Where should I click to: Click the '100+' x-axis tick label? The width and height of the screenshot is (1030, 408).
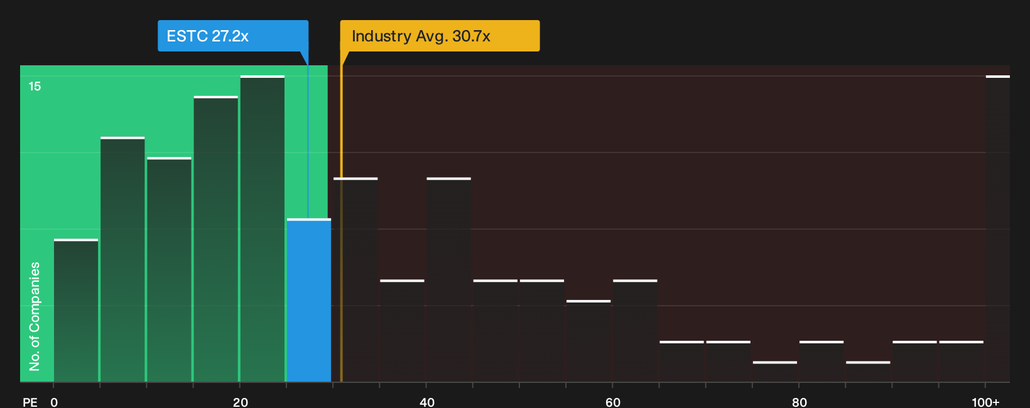tap(985, 402)
